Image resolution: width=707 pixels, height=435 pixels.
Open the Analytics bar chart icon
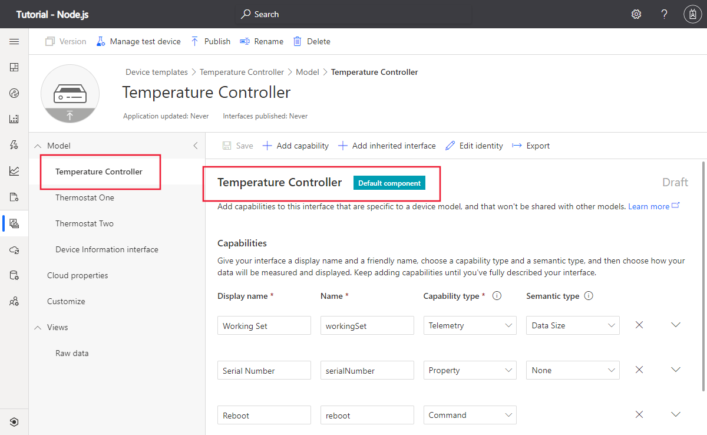point(14,118)
